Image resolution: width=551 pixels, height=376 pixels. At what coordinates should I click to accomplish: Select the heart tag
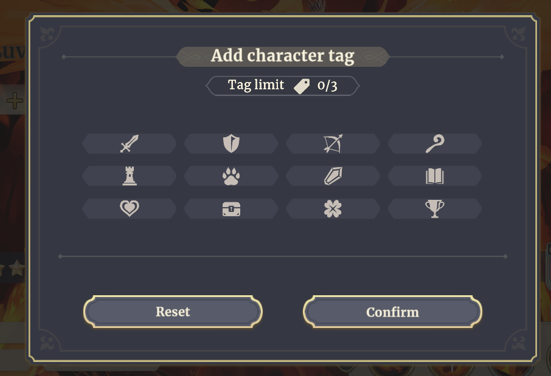(x=130, y=208)
